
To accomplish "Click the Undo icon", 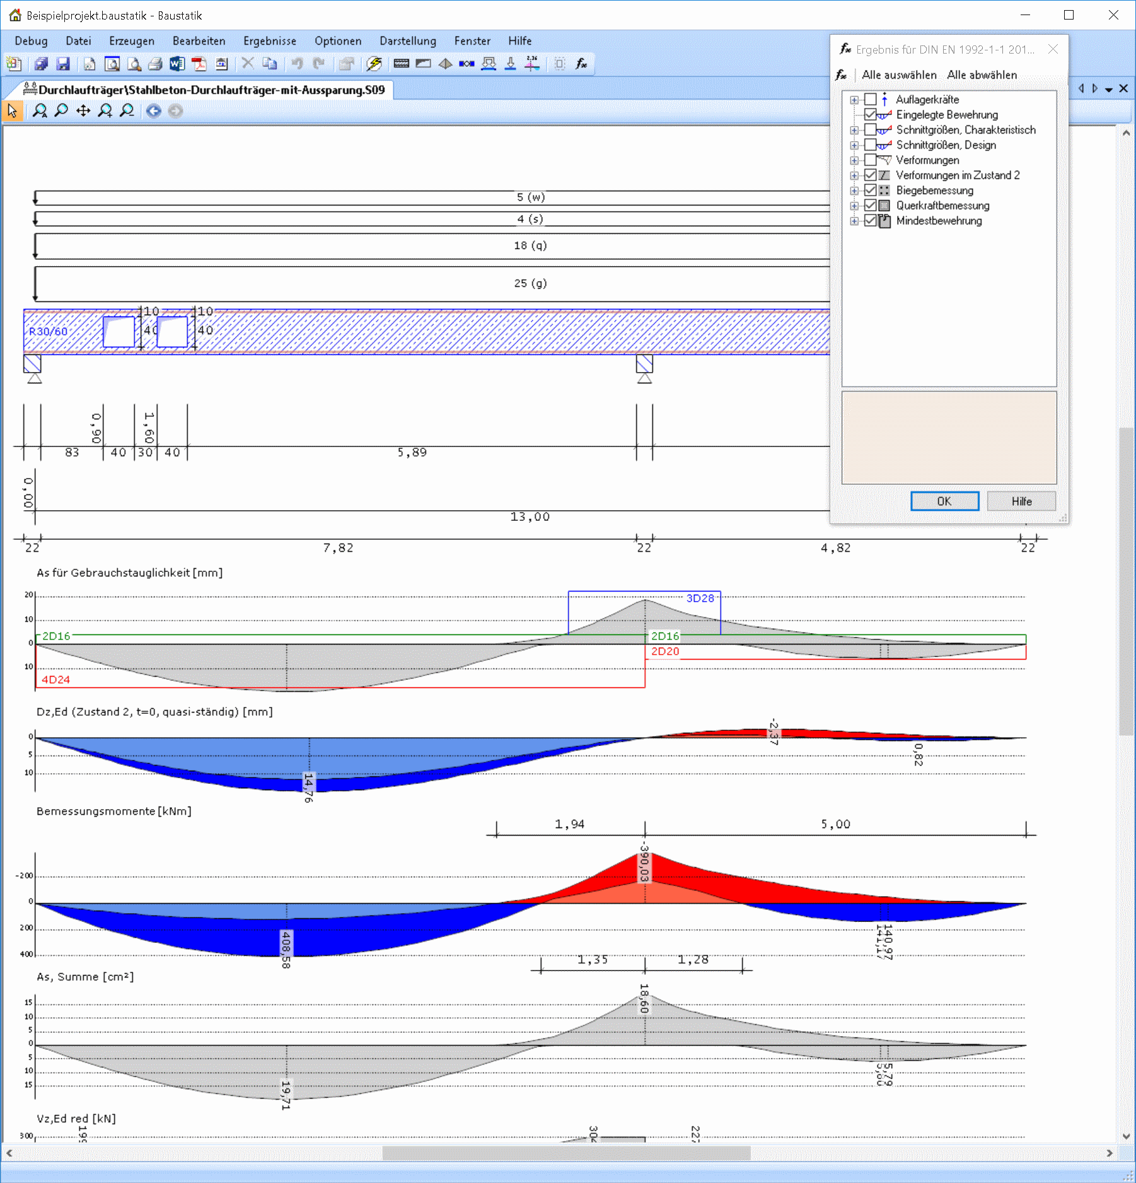I will tap(298, 64).
